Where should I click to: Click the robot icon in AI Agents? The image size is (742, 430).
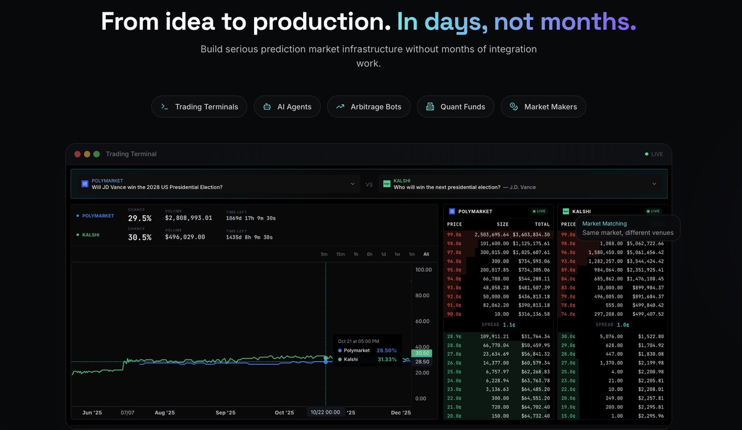pos(267,107)
